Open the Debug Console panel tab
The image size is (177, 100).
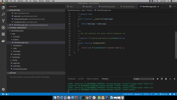93,79
